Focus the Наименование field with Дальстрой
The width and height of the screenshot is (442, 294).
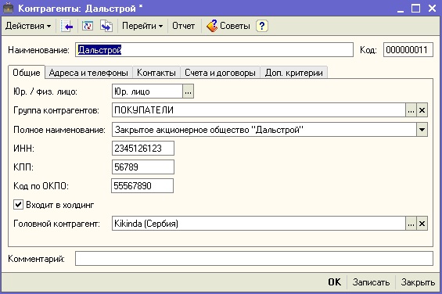tap(214, 50)
